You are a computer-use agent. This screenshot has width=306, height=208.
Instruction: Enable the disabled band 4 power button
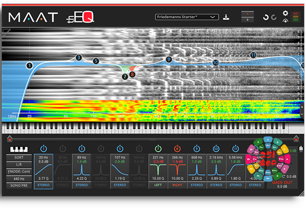tap(101, 149)
